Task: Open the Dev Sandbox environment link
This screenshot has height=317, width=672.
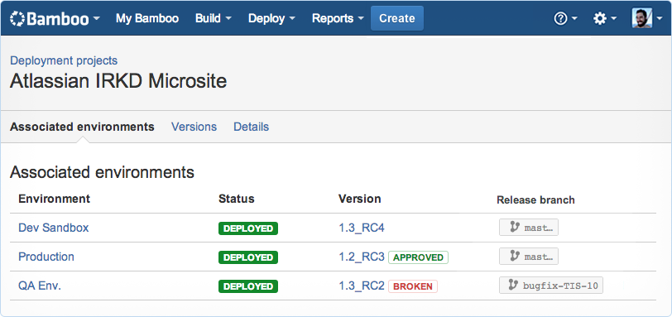Action: pyautogui.click(x=54, y=228)
